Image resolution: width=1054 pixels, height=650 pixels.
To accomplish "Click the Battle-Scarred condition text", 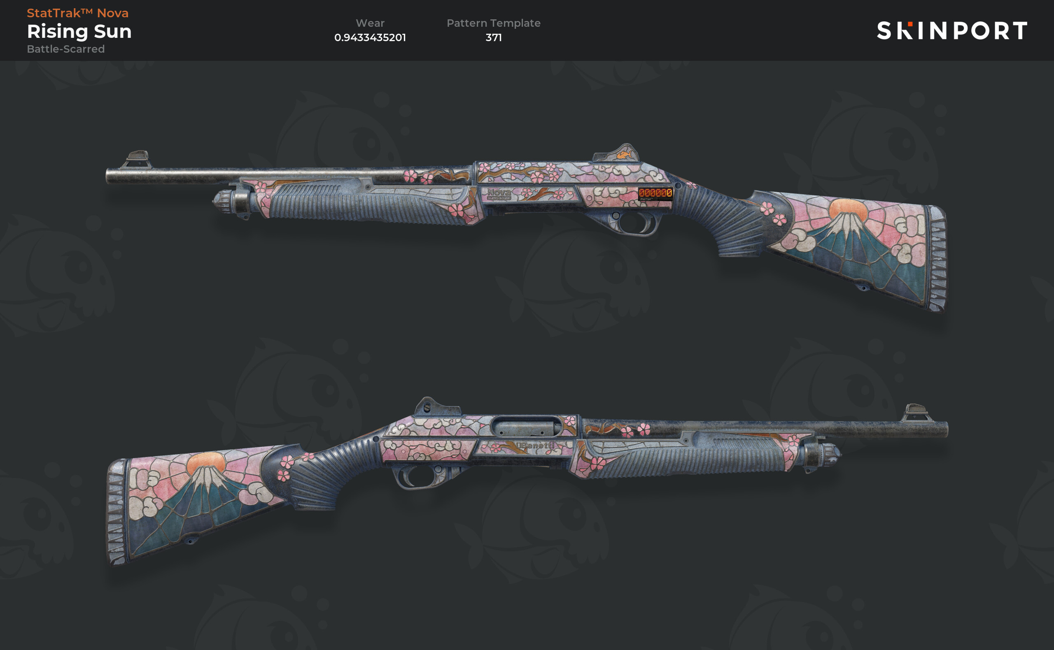I will pyautogui.click(x=66, y=49).
